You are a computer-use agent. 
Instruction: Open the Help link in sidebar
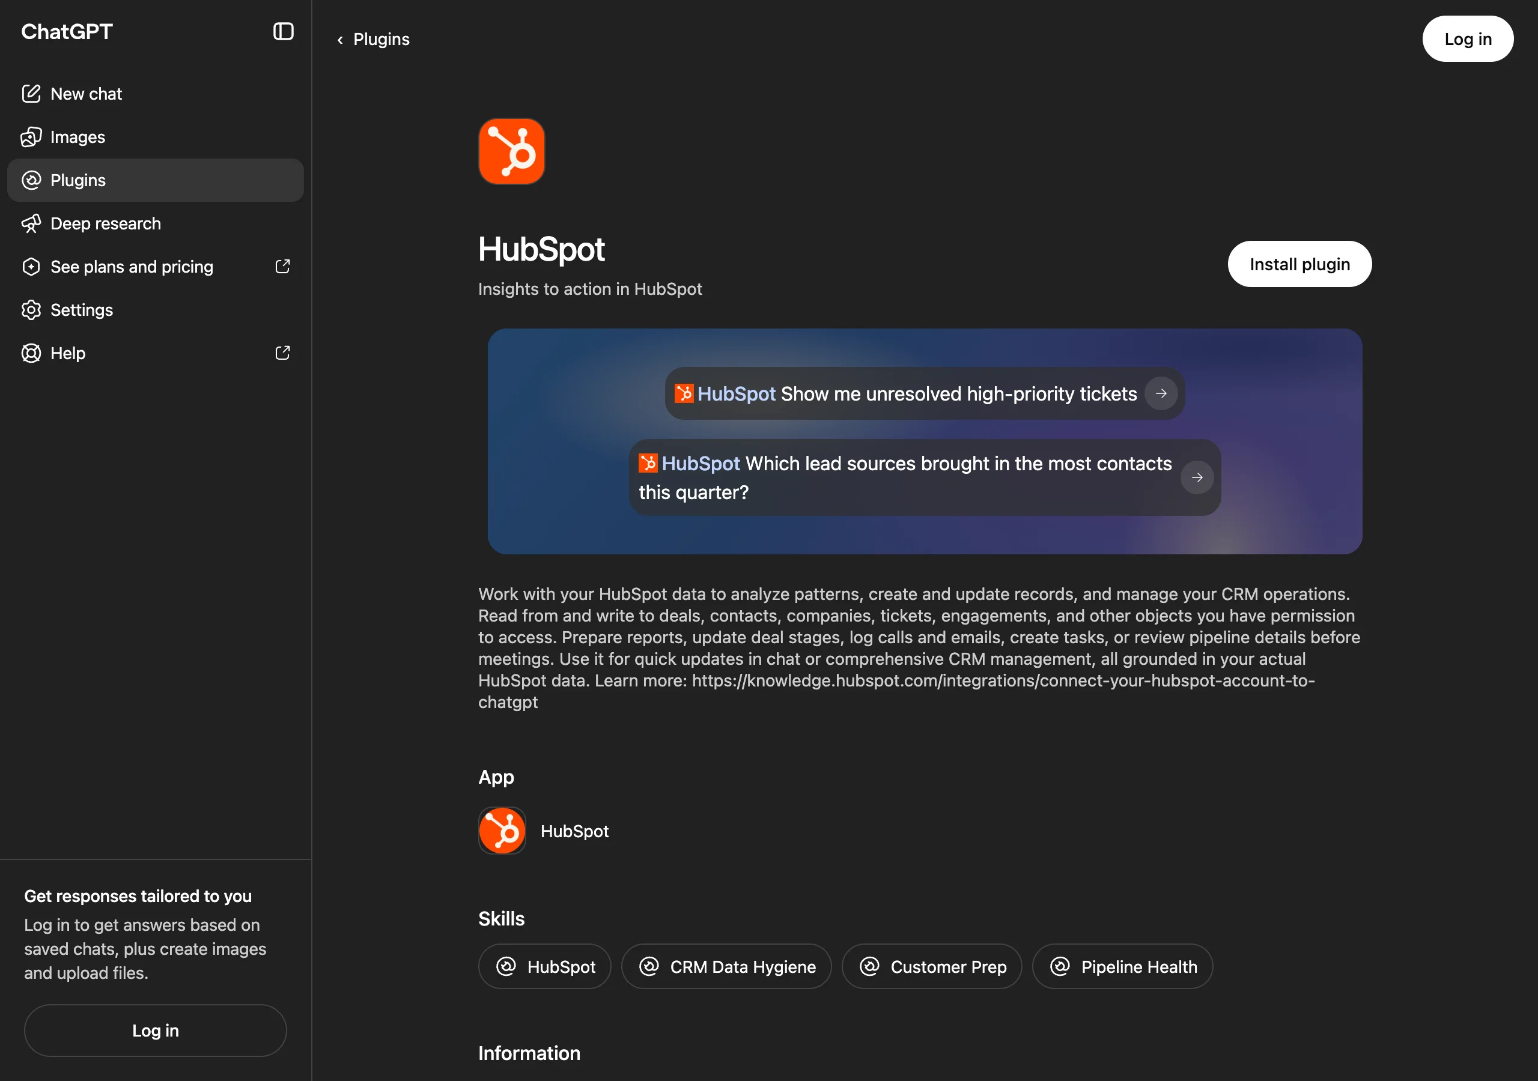click(x=156, y=353)
